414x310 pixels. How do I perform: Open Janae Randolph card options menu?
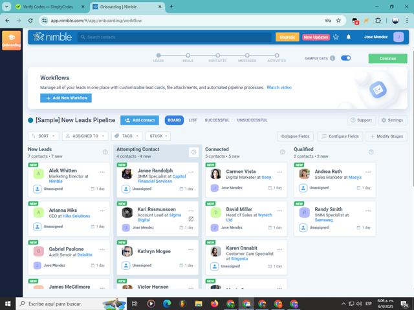pos(191,172)
